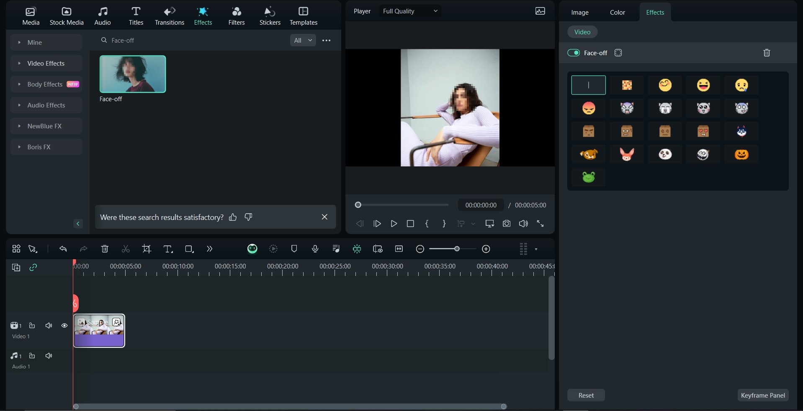Expand the Video Effects category
The width and height of the screenshot is (803, 411).
click(46, 63)
